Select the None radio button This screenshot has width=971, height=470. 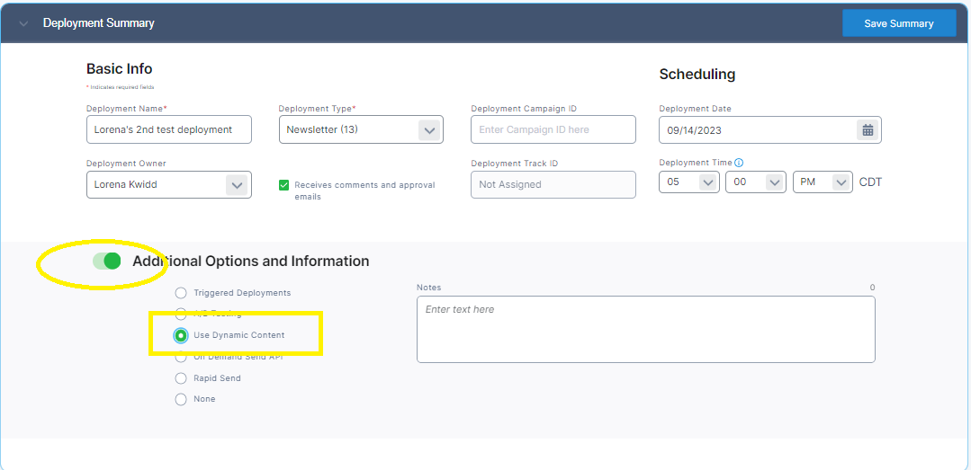point(181,399)
